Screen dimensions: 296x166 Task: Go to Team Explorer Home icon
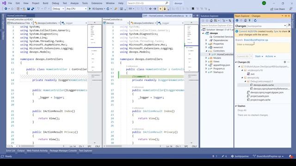tap(245, 20)
